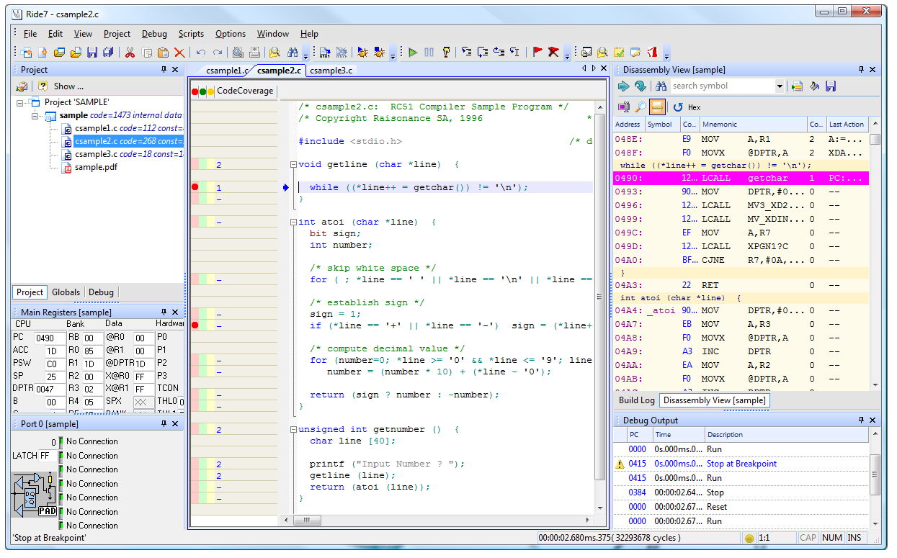Click the Pause debug toolbar button

point(429,52)
